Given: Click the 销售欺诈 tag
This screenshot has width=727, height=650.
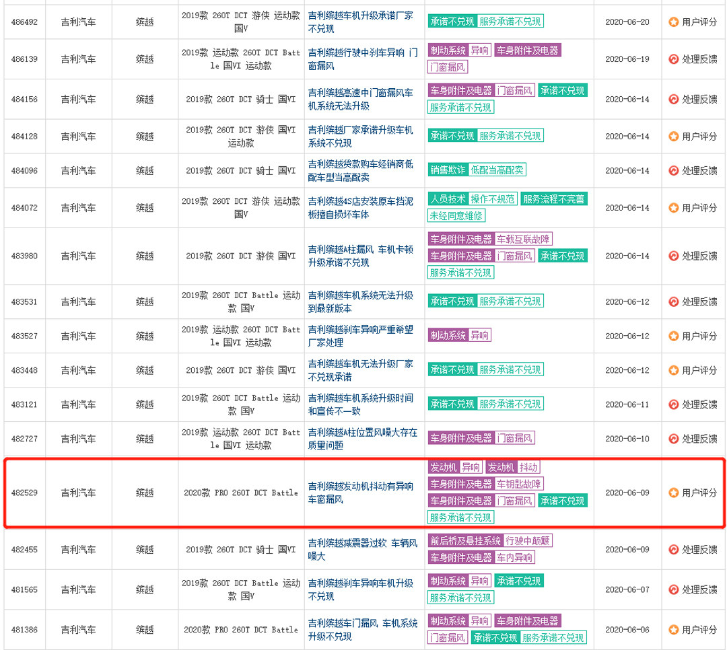Looking at the screenshot, I should point(448,170).
